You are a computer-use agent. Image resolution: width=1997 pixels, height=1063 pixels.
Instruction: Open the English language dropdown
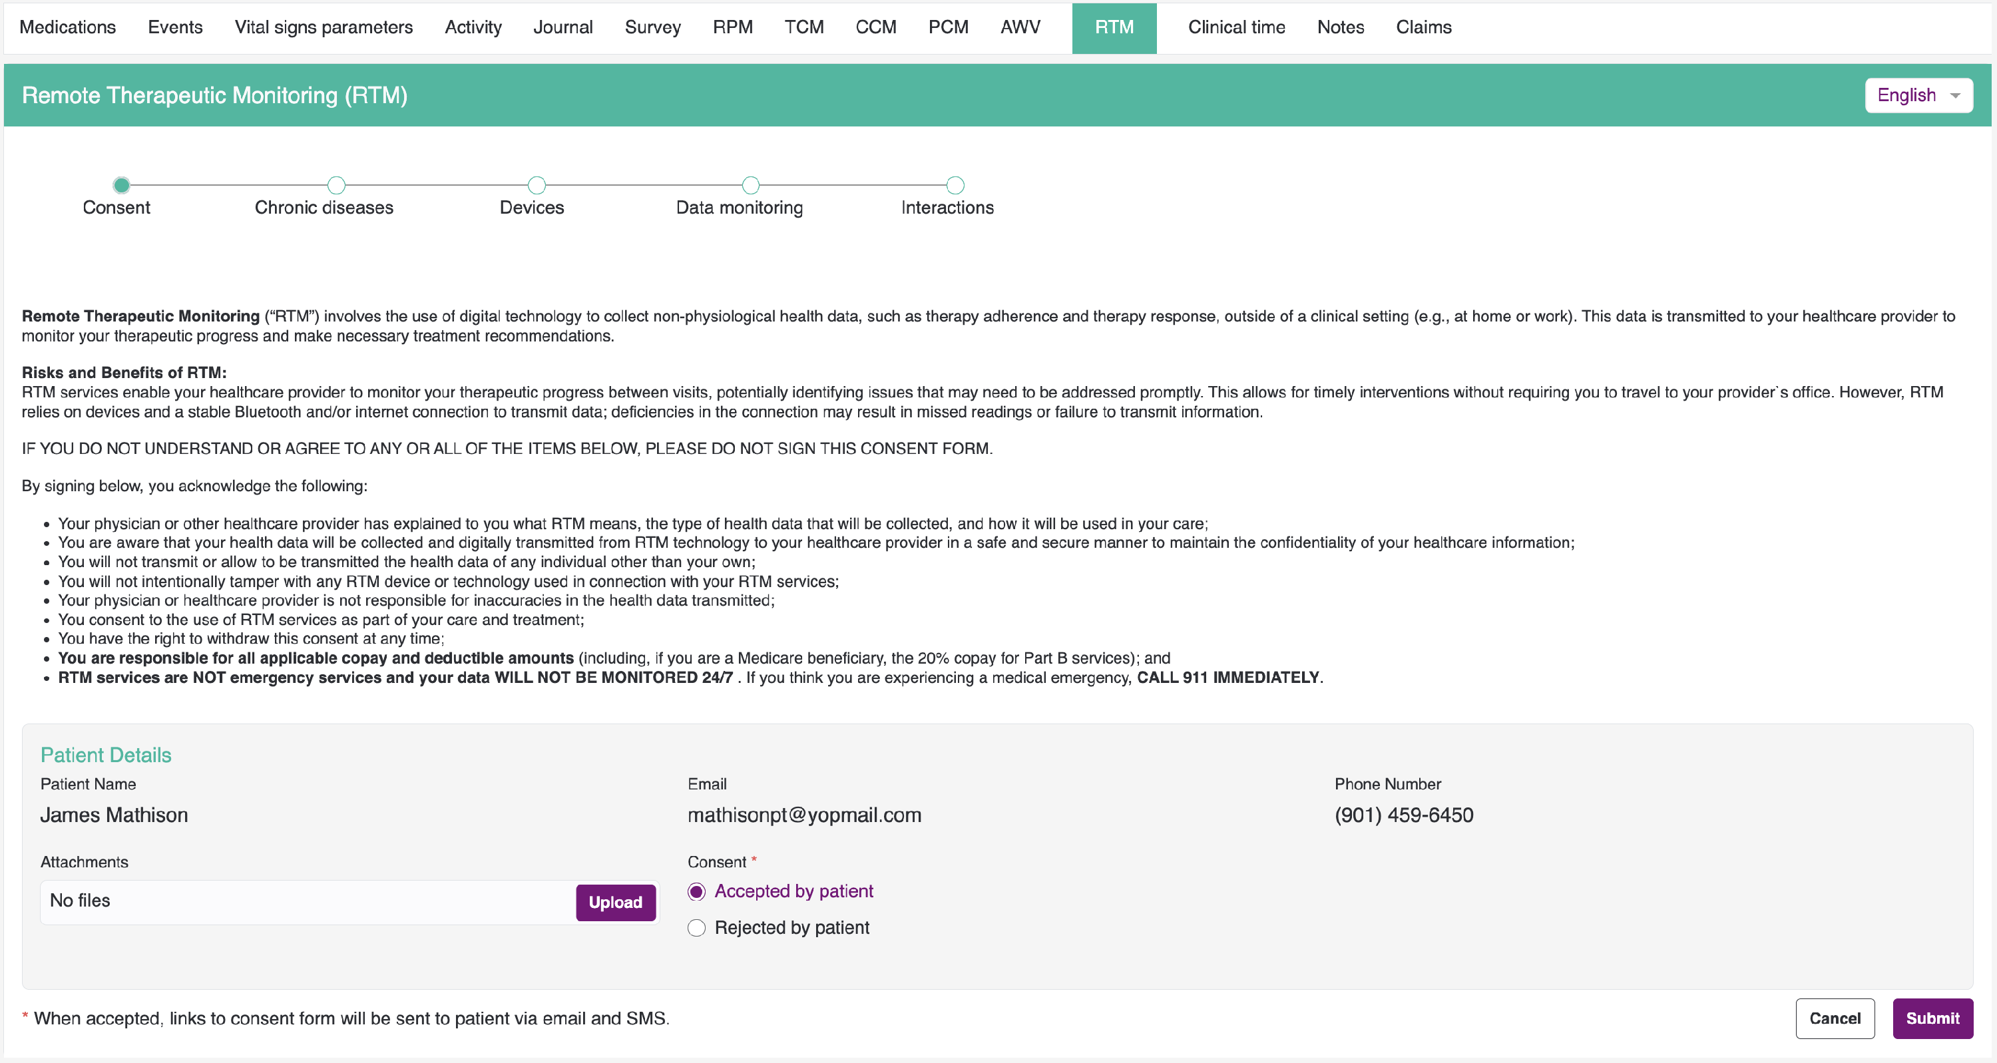tap(1907, 95)
